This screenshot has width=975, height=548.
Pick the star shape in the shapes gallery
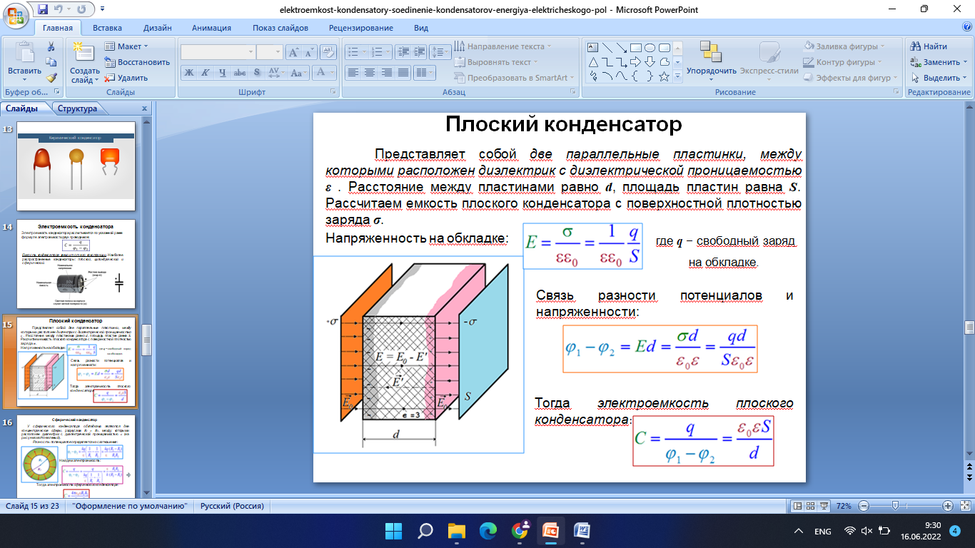pos(664,76)
